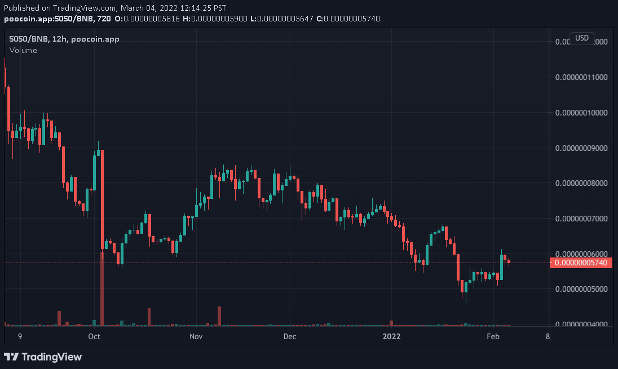Click the 0.00000009000 price axis label

pos(581,148)
